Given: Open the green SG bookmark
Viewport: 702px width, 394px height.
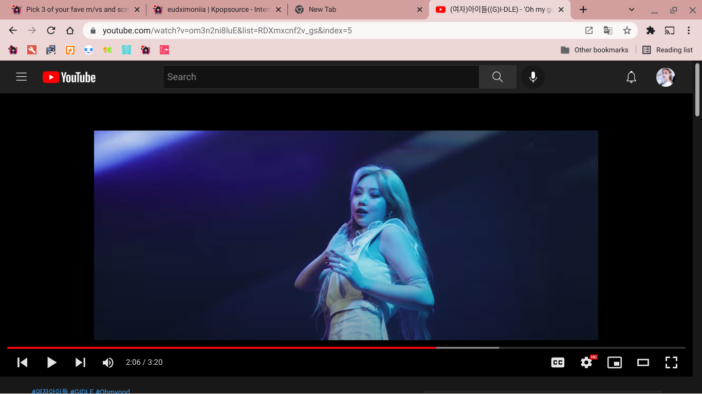Looking at the screenshot, I should click(x=107, y=50).
